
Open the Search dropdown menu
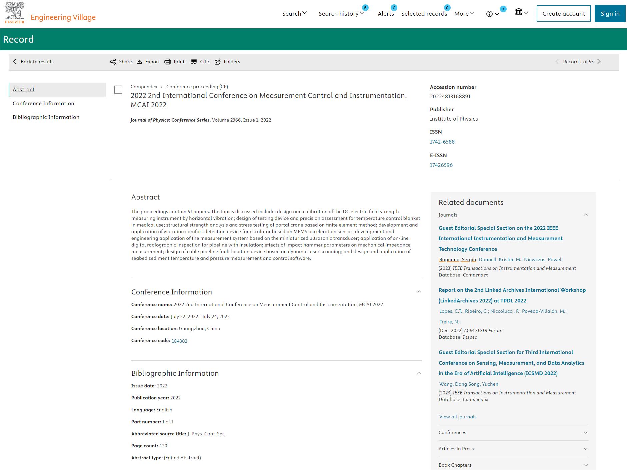(x=294, y=14)
